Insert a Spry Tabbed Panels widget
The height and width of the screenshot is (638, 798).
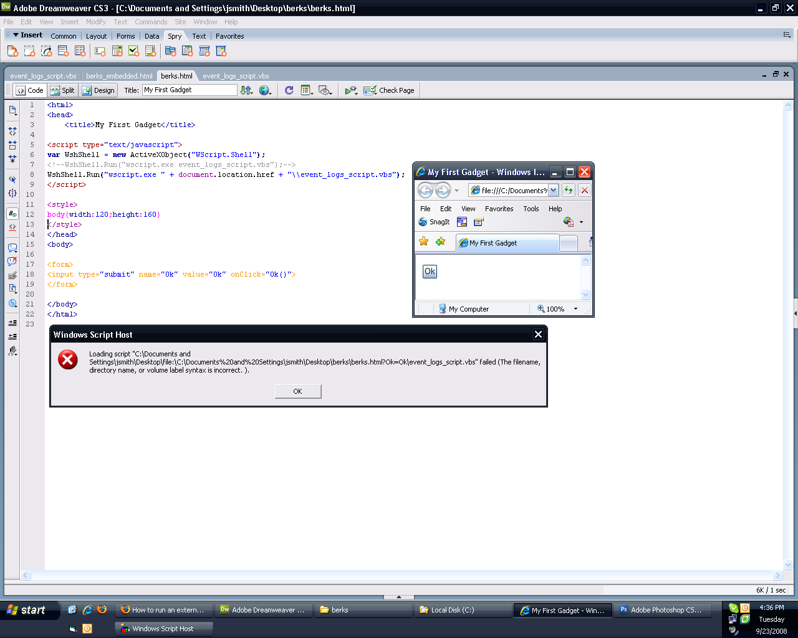pos(186,51)
